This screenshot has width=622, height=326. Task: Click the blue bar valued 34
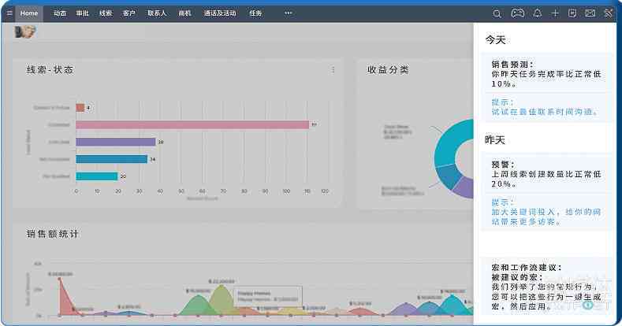[112, 159]
